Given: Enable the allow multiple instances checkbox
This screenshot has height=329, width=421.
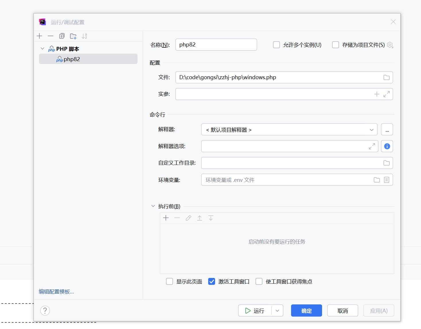Looking at the screenshot, I should click(x=276, y=45).
